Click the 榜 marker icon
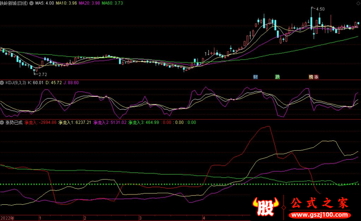This screenshot has height=221, width=361. pyautogui.click(x=310, y=77)
